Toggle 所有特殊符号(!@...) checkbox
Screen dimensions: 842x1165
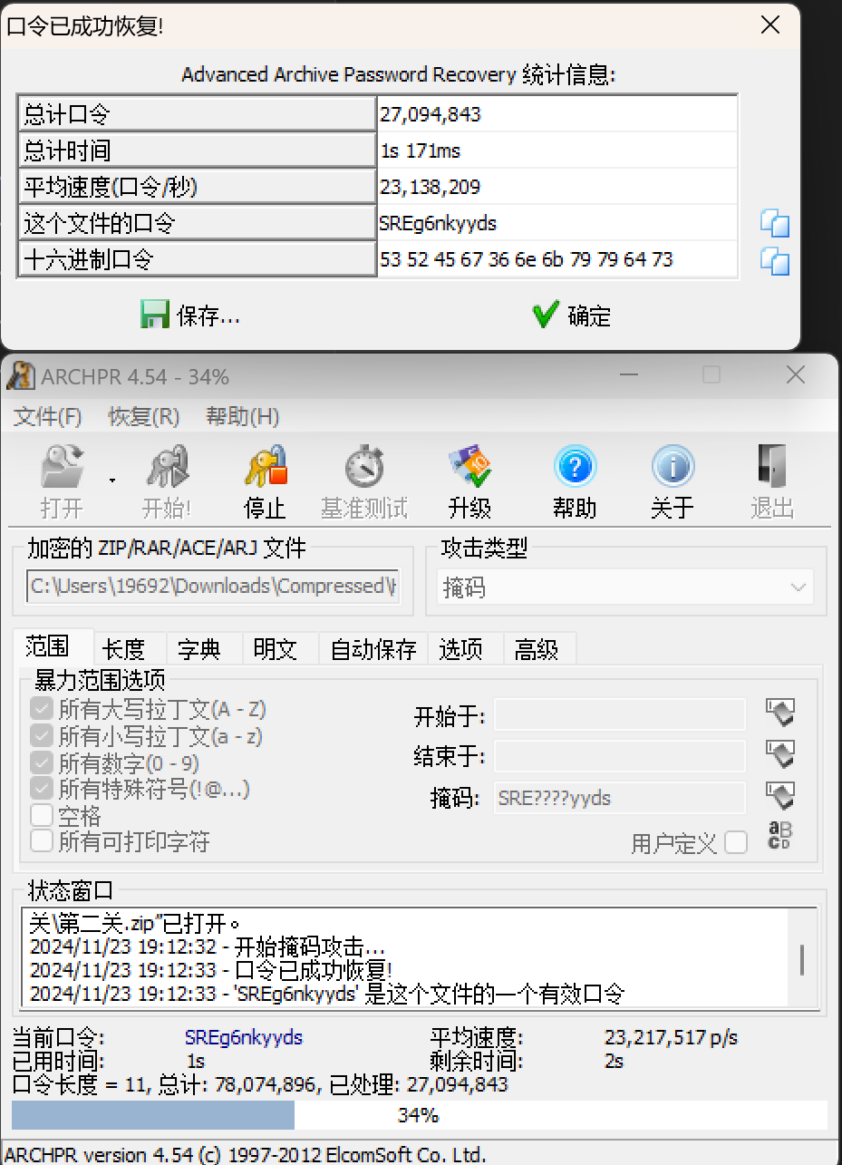(42, 789)
